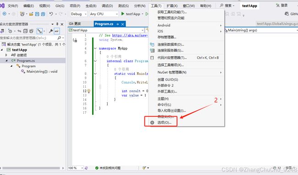298x175 pixels.
Task: Click the lightbulb quick action on line 12
Action: [88, 91]
